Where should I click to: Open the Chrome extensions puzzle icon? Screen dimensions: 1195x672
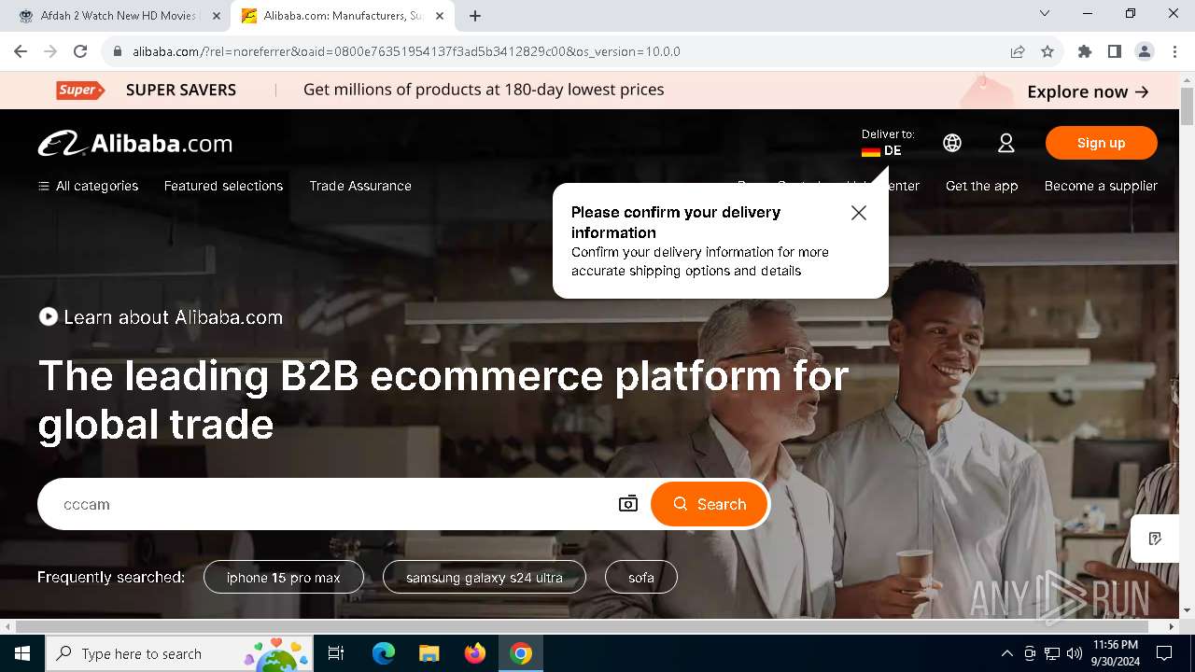(1085, 51)
